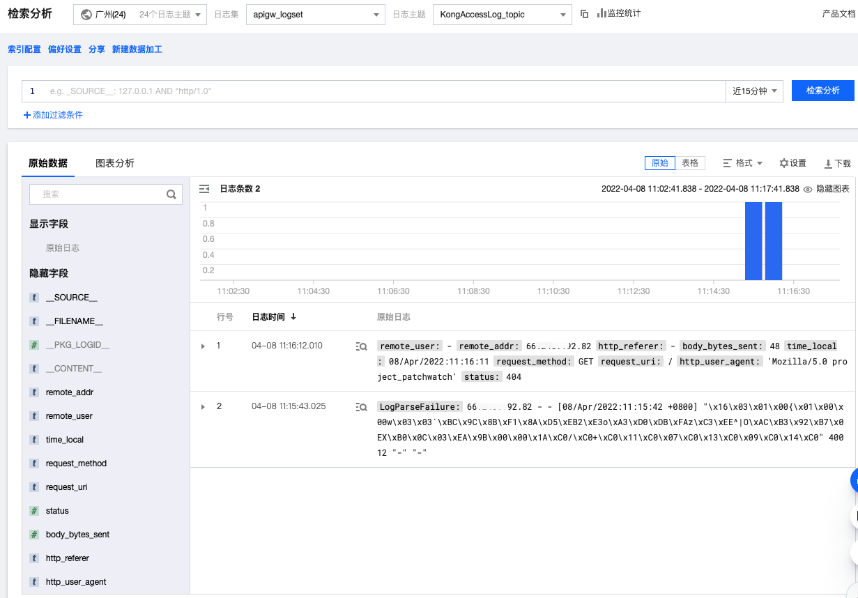Click the http_user_agent field name
This screenshot has width=858, height=598.
[76, 582]
